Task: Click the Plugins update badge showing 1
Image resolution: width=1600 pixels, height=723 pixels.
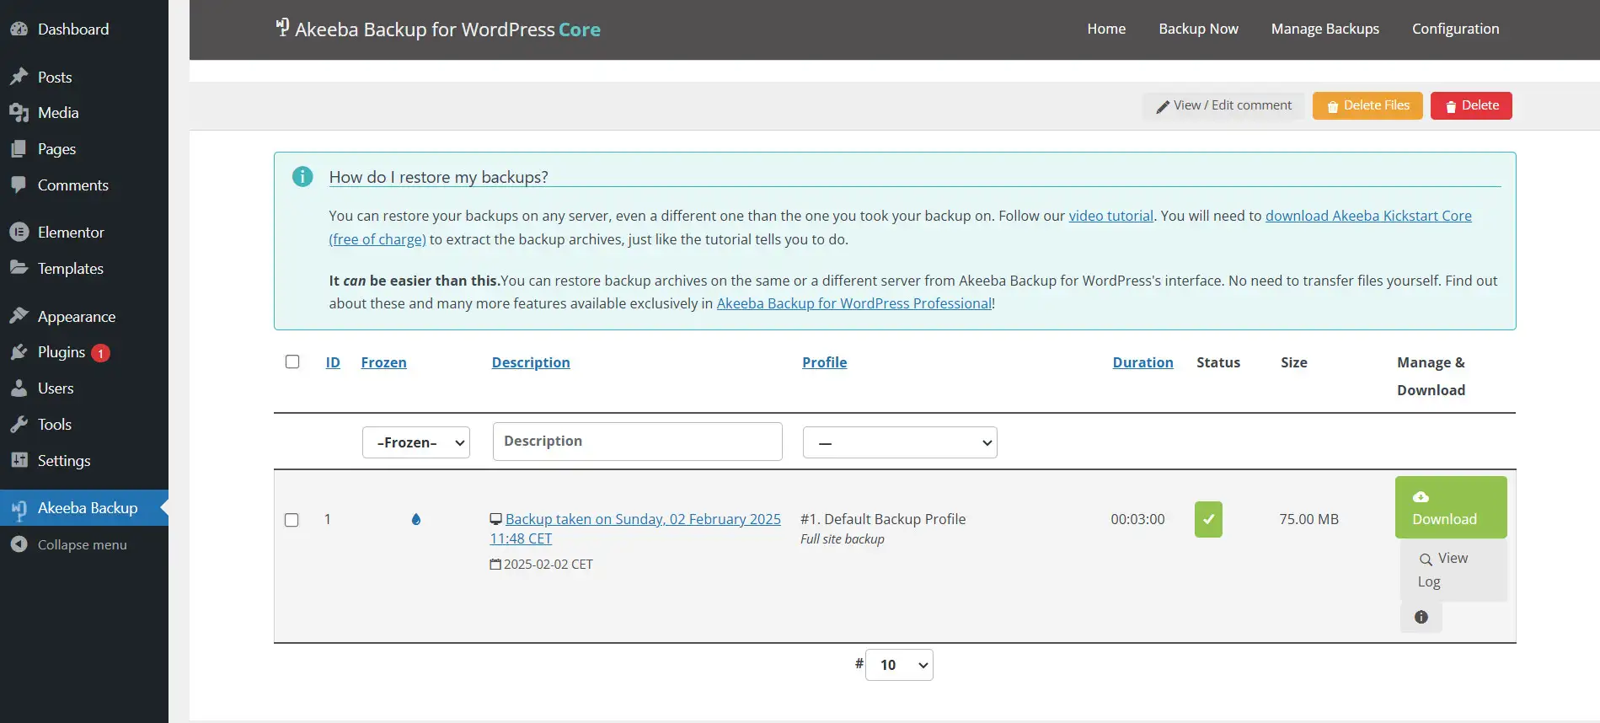Action: [100, 353]
